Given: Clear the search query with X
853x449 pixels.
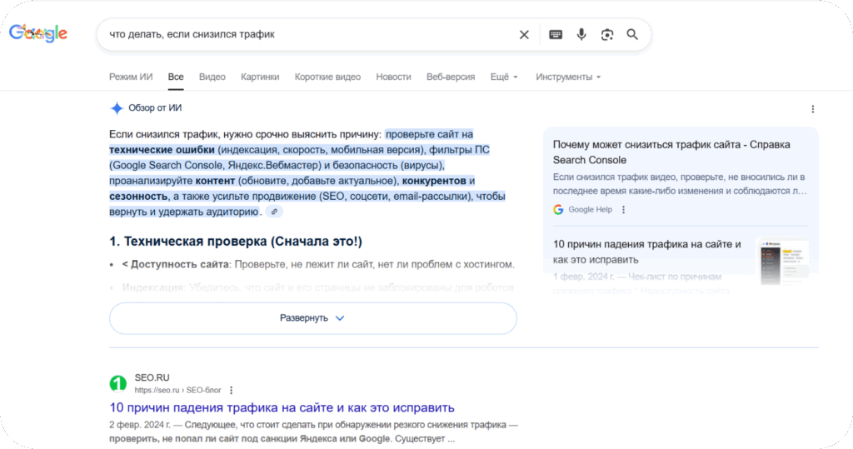Looking at the screenshot, I should click(x=524, y=35).
